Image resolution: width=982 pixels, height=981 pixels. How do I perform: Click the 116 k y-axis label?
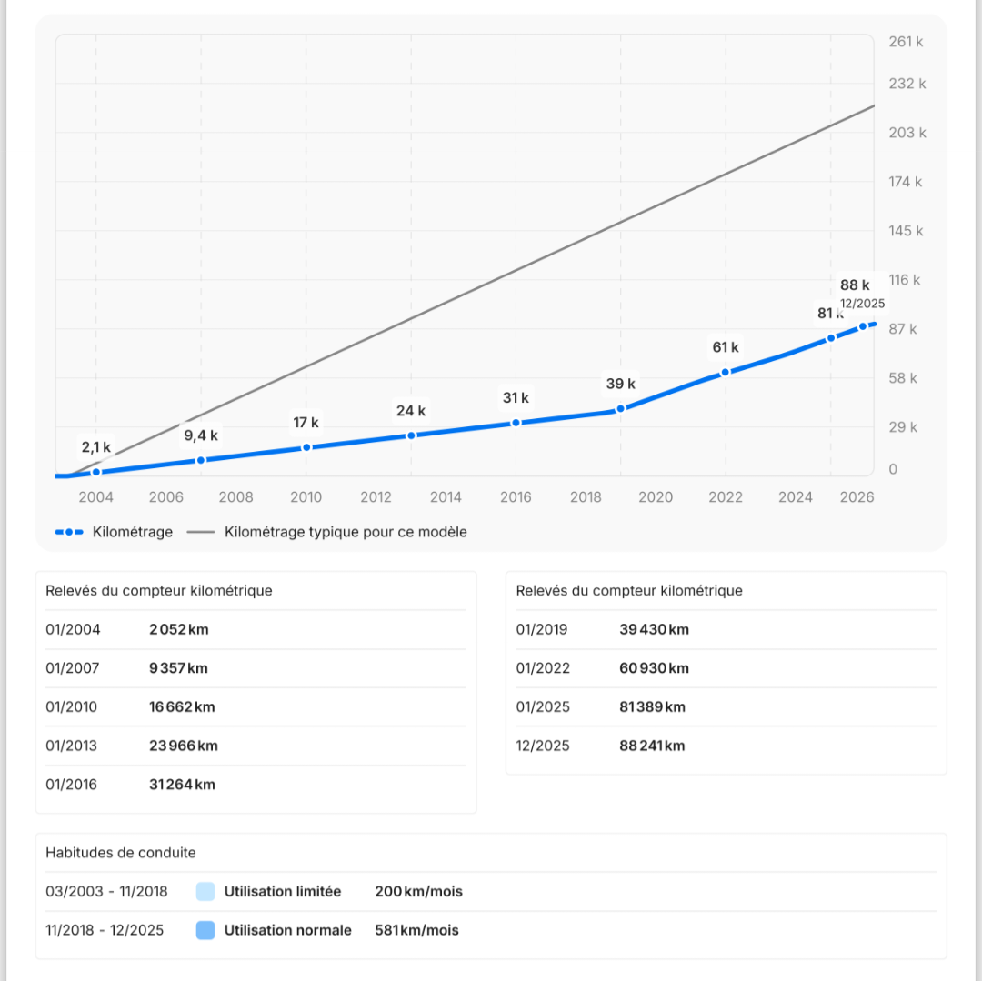pos(905,280)
